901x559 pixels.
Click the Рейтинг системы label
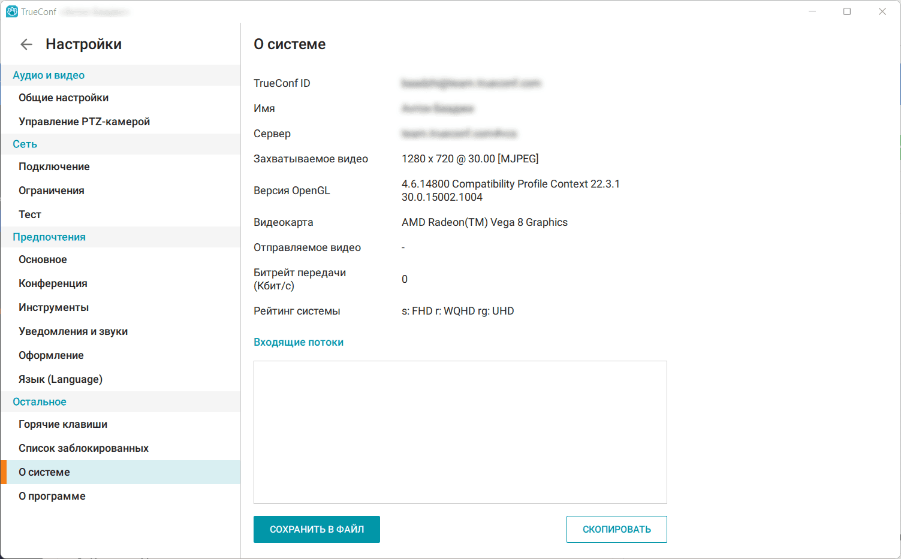pyautogui.click(x=297, y=311)
